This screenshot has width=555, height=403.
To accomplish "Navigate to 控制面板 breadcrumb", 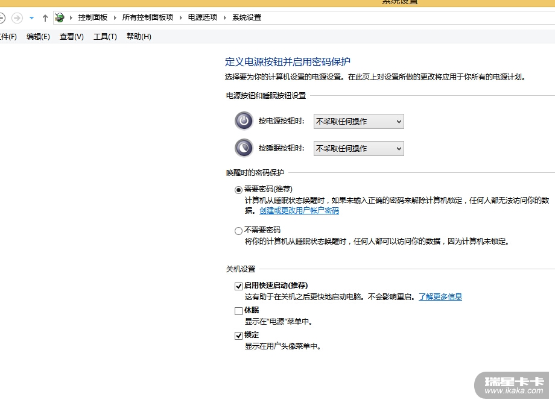I will 93,17.
